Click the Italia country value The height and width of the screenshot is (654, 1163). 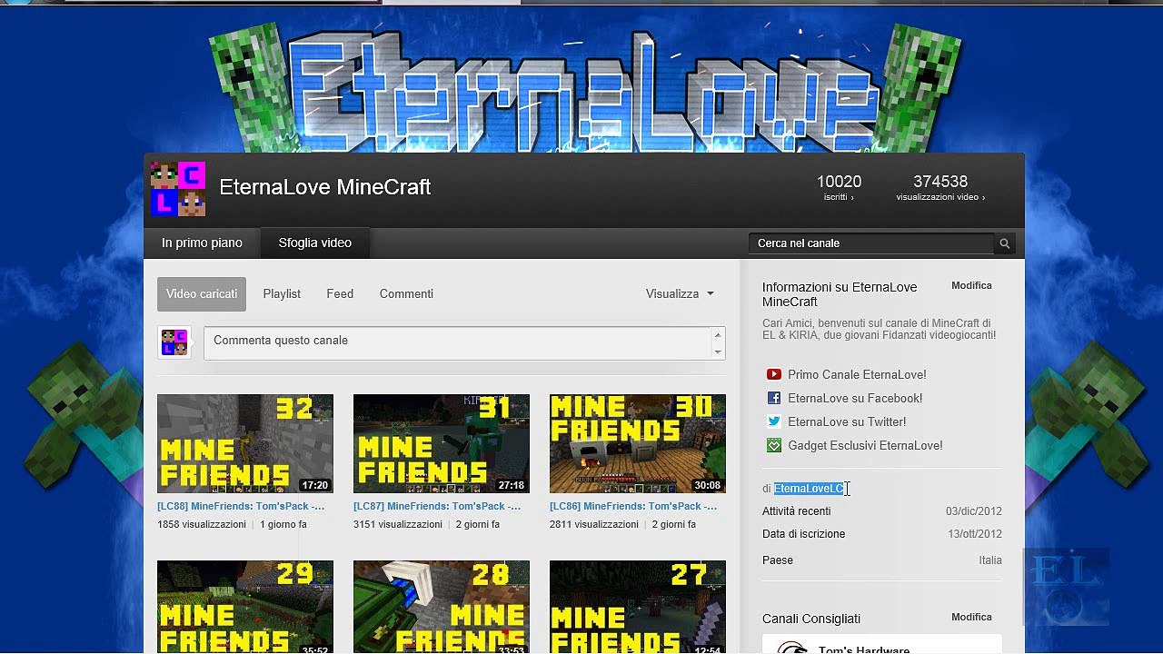990,560
